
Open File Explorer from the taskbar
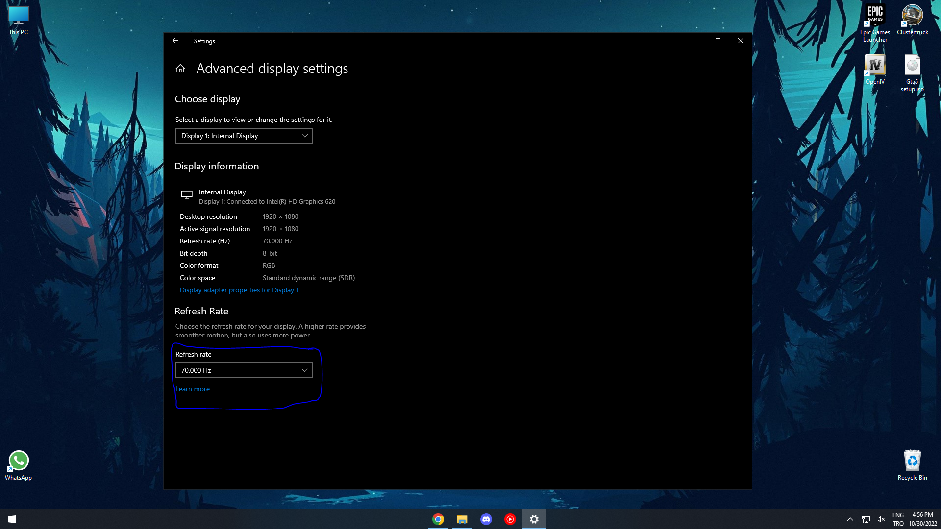point(462,519)
